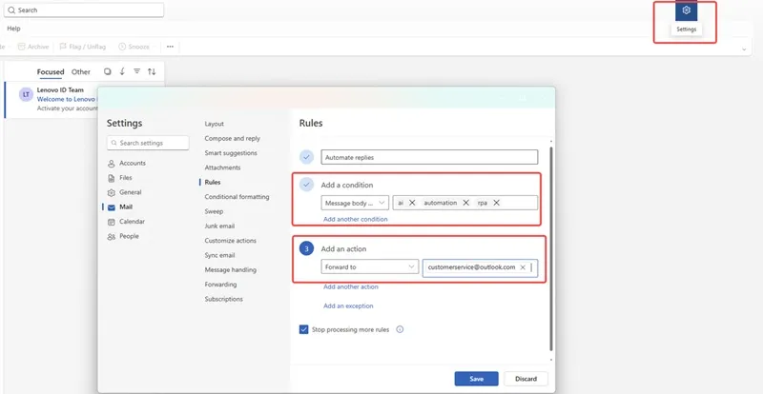Viewport: 763px width, 394px height.
Task: Remove the 'rpa' keyword tag
Action: (x=496, y=203)
